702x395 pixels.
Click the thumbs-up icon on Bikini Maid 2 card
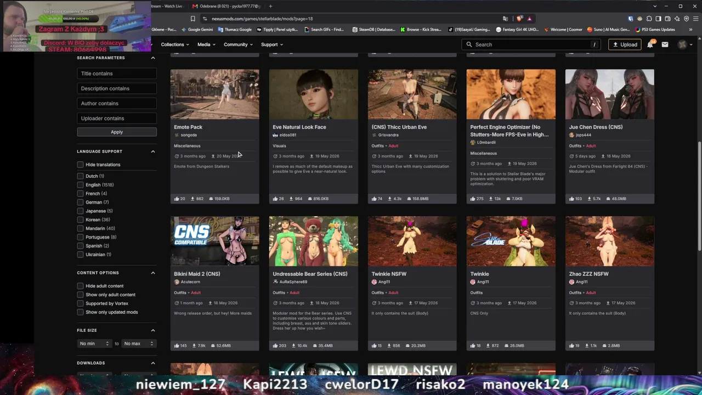tap(177, 346)
